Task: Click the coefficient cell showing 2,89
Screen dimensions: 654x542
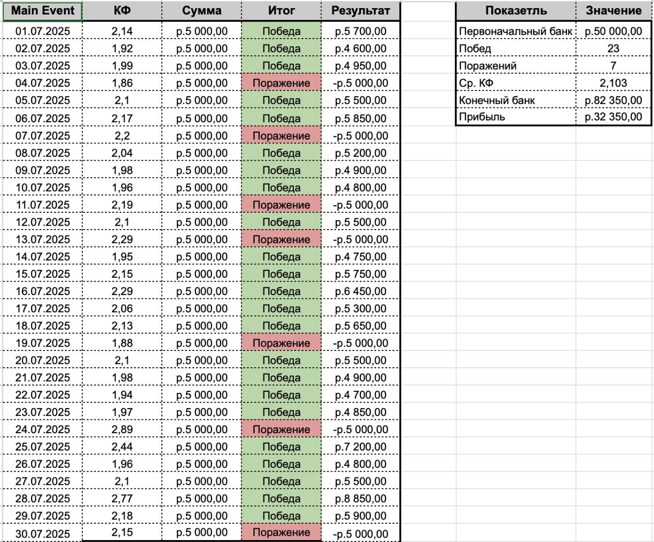Action: (122, 429)
